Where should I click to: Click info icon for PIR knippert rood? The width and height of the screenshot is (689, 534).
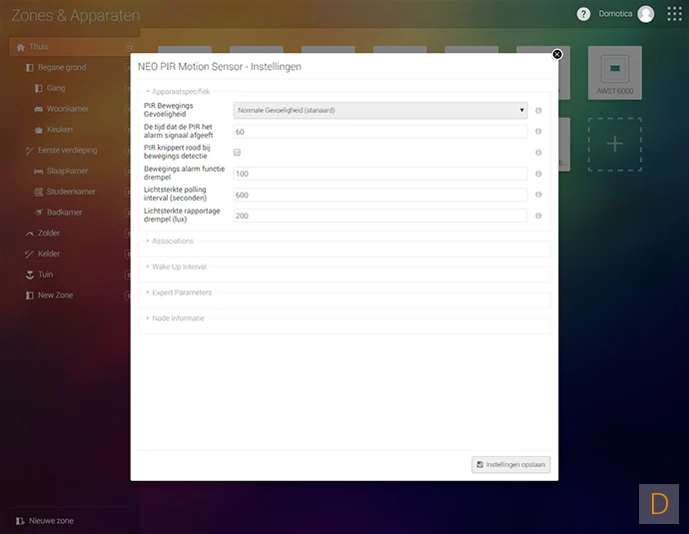pyautogui.click(x=538, y=153)
